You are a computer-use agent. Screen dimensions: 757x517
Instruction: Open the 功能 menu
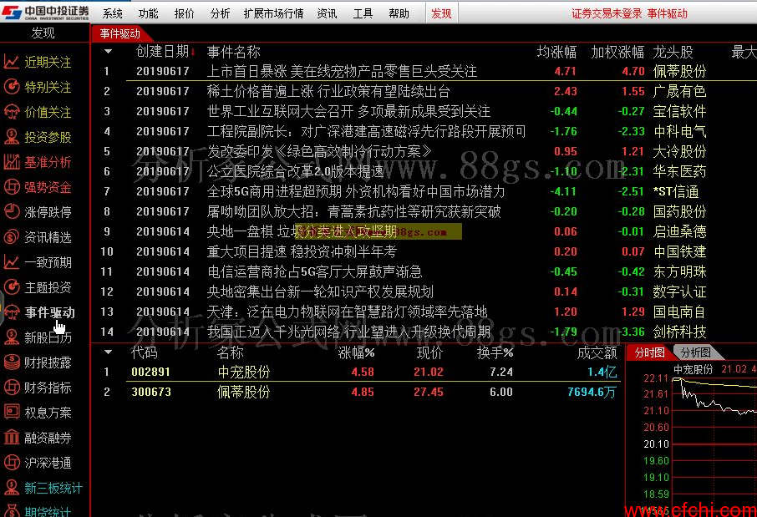(148, 13)
